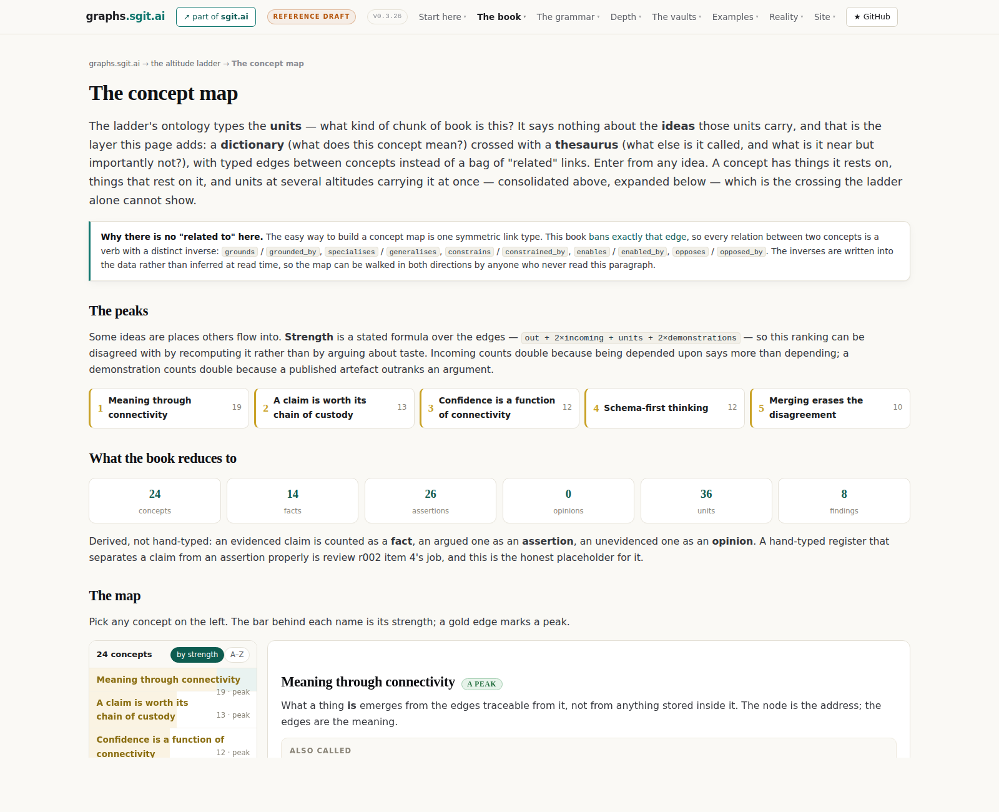This screenshot has width=999, height=812.
Task: Click the '8 findings' stat card
Action: 844,501
